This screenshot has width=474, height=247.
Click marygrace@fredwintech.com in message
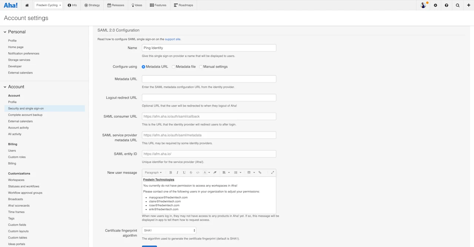point(168,197)
